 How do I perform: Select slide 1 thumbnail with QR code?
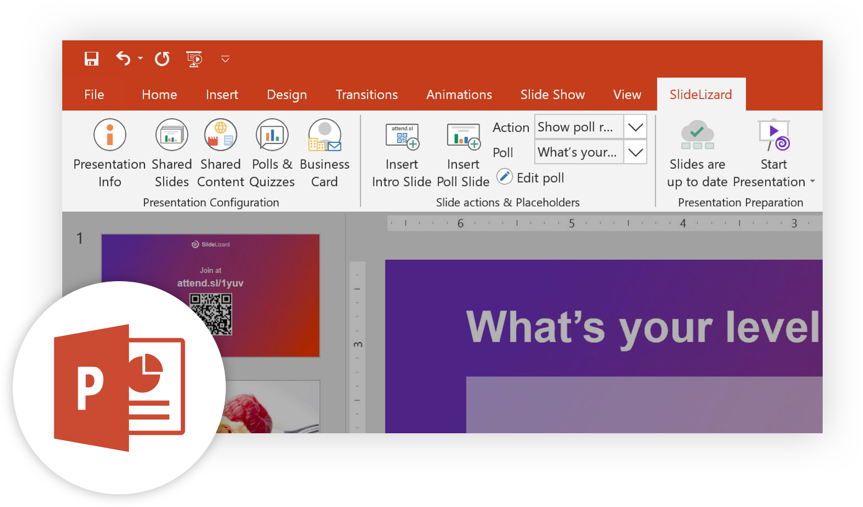[210, 295]
